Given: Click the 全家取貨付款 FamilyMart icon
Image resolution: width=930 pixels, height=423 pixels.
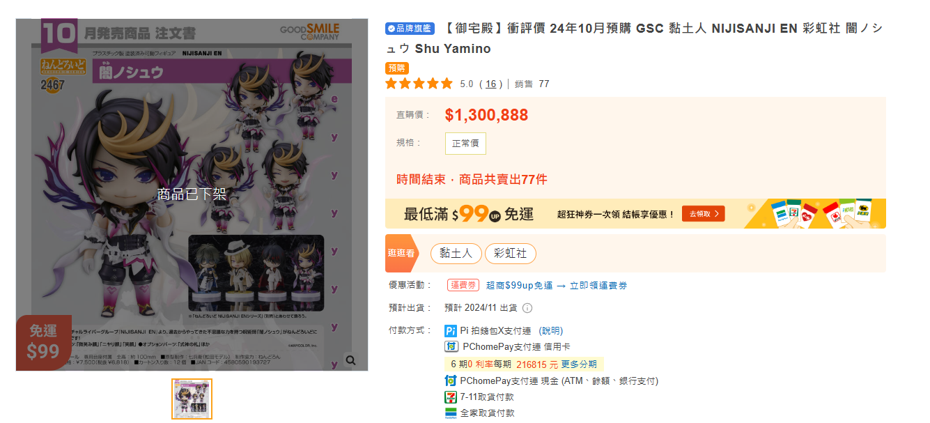Looking at the screenshot, I should click(x=451, y=413).
